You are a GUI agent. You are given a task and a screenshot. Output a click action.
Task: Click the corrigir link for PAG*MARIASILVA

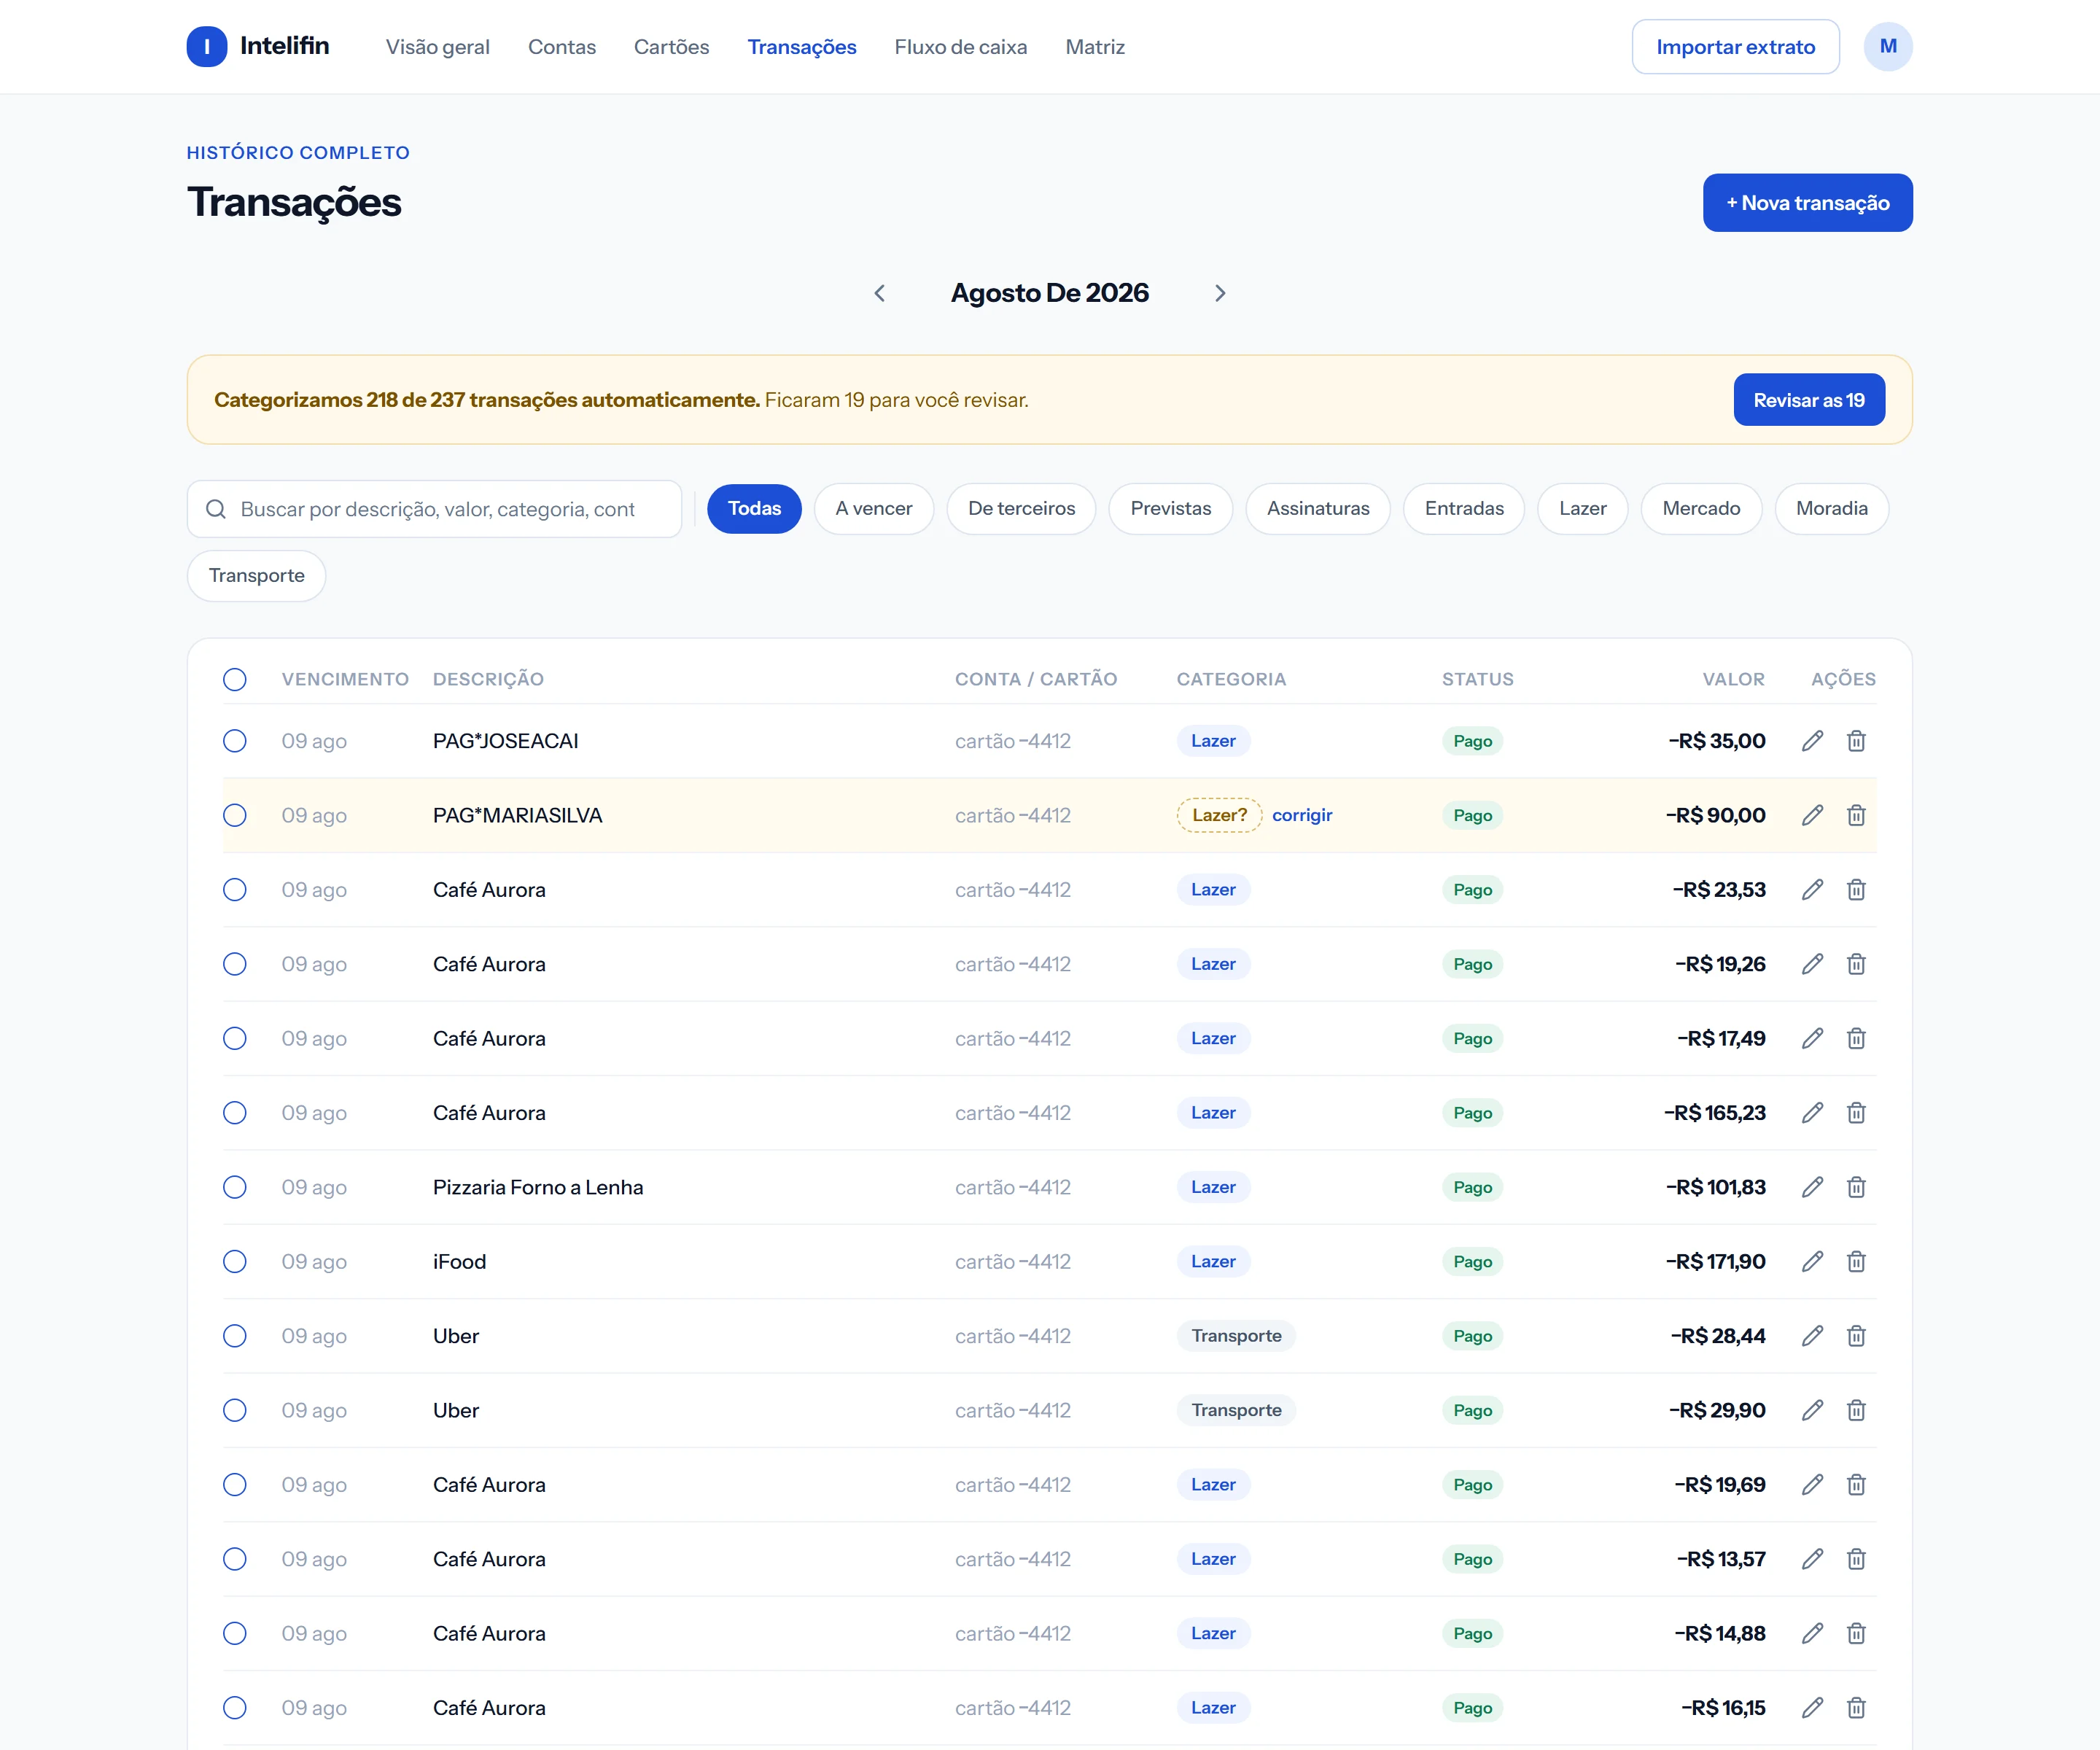click(x=1302, y=815)
